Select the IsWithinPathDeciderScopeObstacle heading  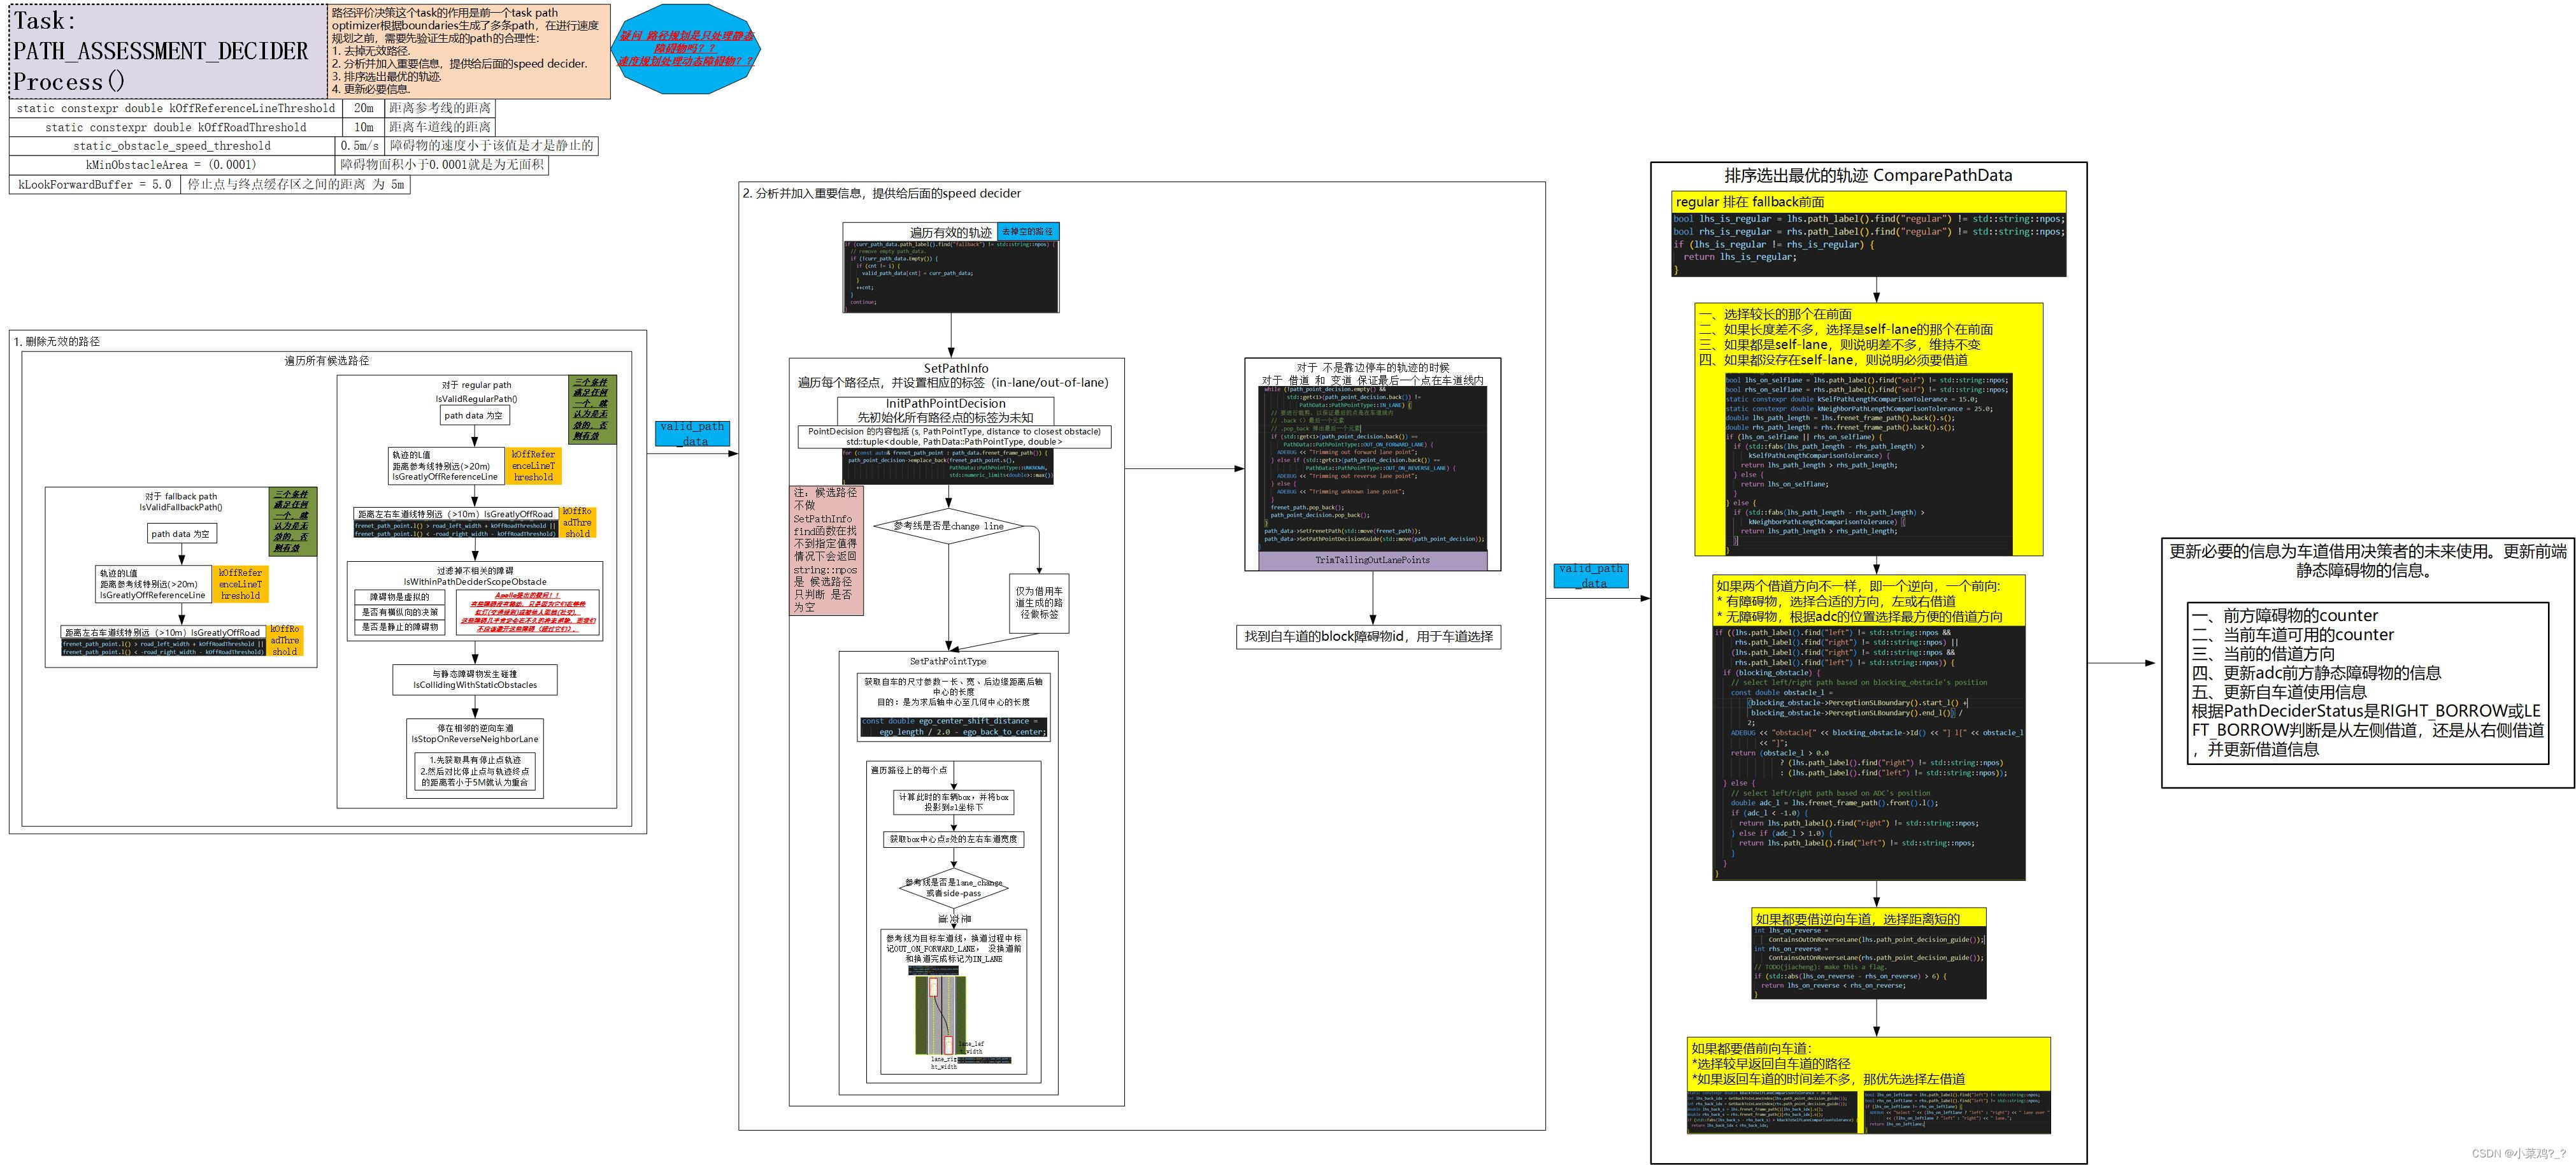coord(475,582)
